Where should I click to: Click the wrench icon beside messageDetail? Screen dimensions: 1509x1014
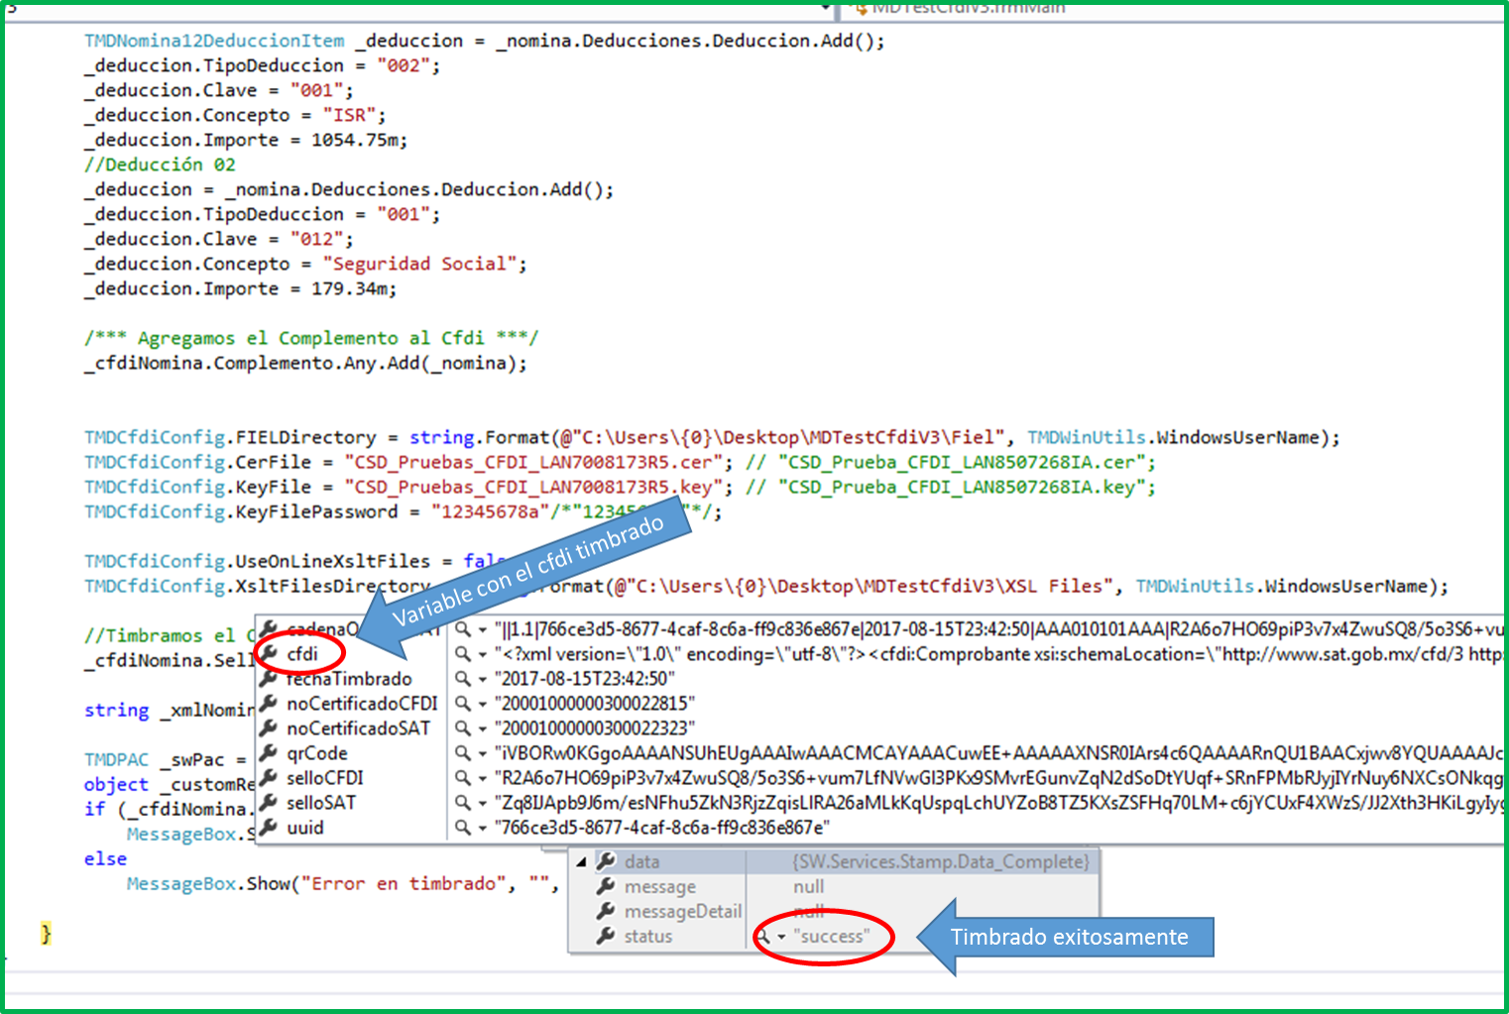(606, 911)
